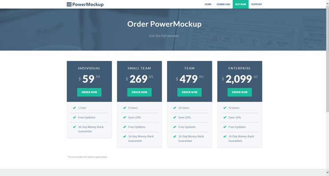Screen dimensions: 329x176
Task: Go to the Download page
Action: 223,4
